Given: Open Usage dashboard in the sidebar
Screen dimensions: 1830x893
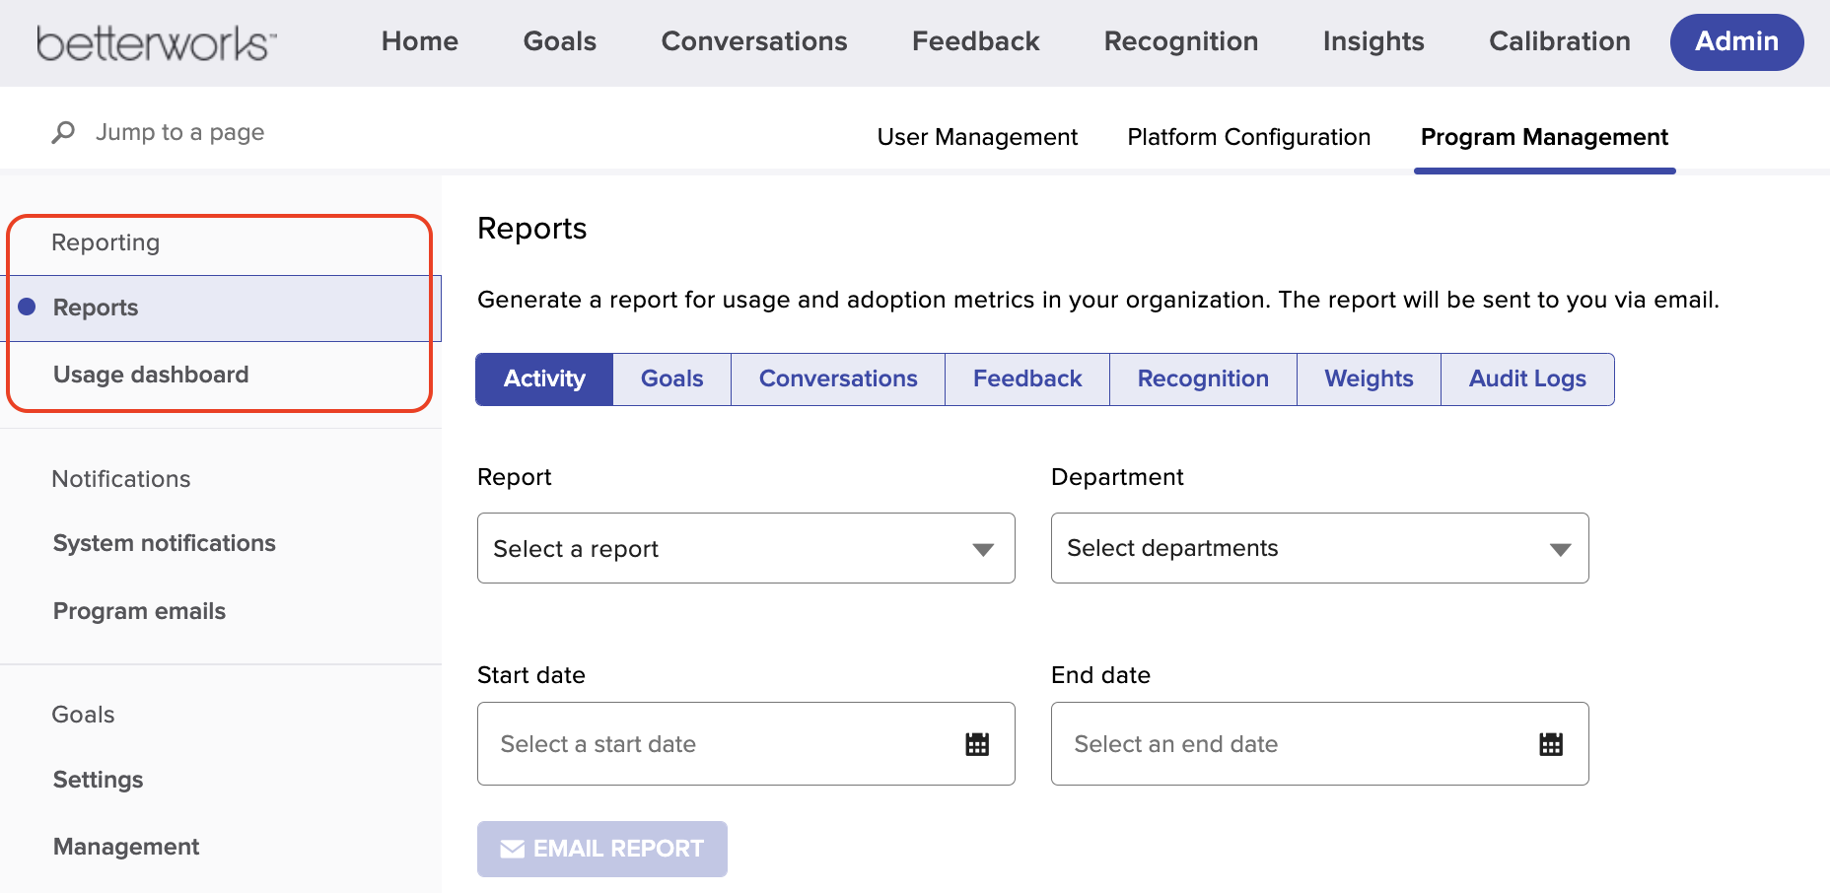Looking at the screenshot, I should coord(151,375).
